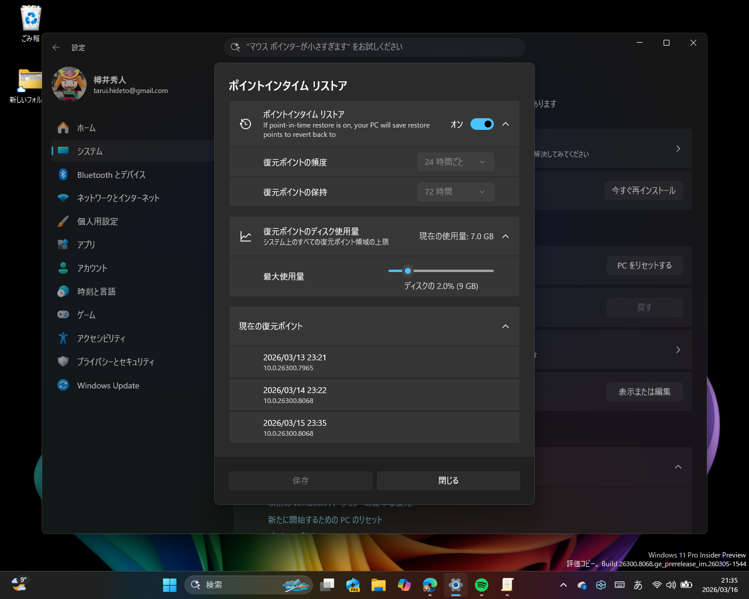Click the 閉じる button in the dialog
This screenshot has width=749, height=599.
[x=448, y=481]
